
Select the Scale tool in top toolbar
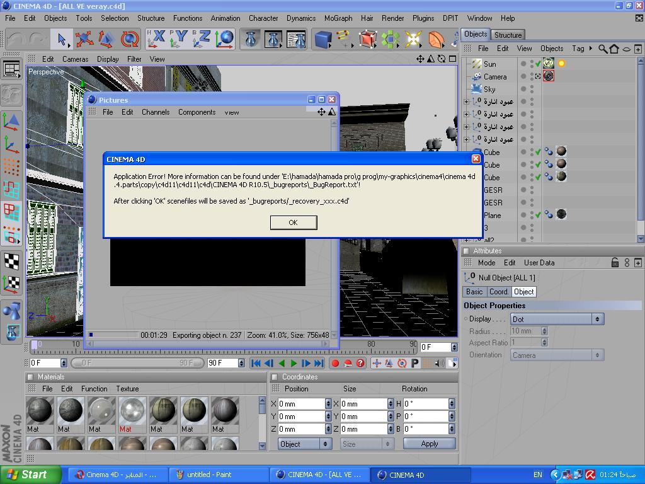(x=106, y=40)
